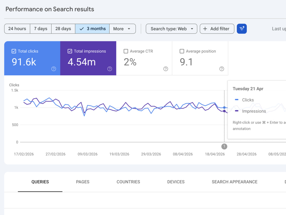
Task: Click the 17/02/2026 axis date label
Action: [24, 154]
